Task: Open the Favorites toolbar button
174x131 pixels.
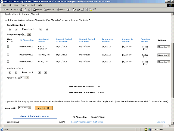Action: tap(49, 10)
